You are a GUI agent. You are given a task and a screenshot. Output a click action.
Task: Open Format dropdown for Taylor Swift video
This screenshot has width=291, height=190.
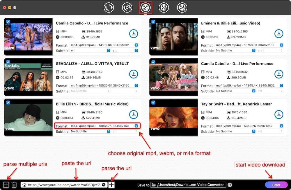[249, 126]
